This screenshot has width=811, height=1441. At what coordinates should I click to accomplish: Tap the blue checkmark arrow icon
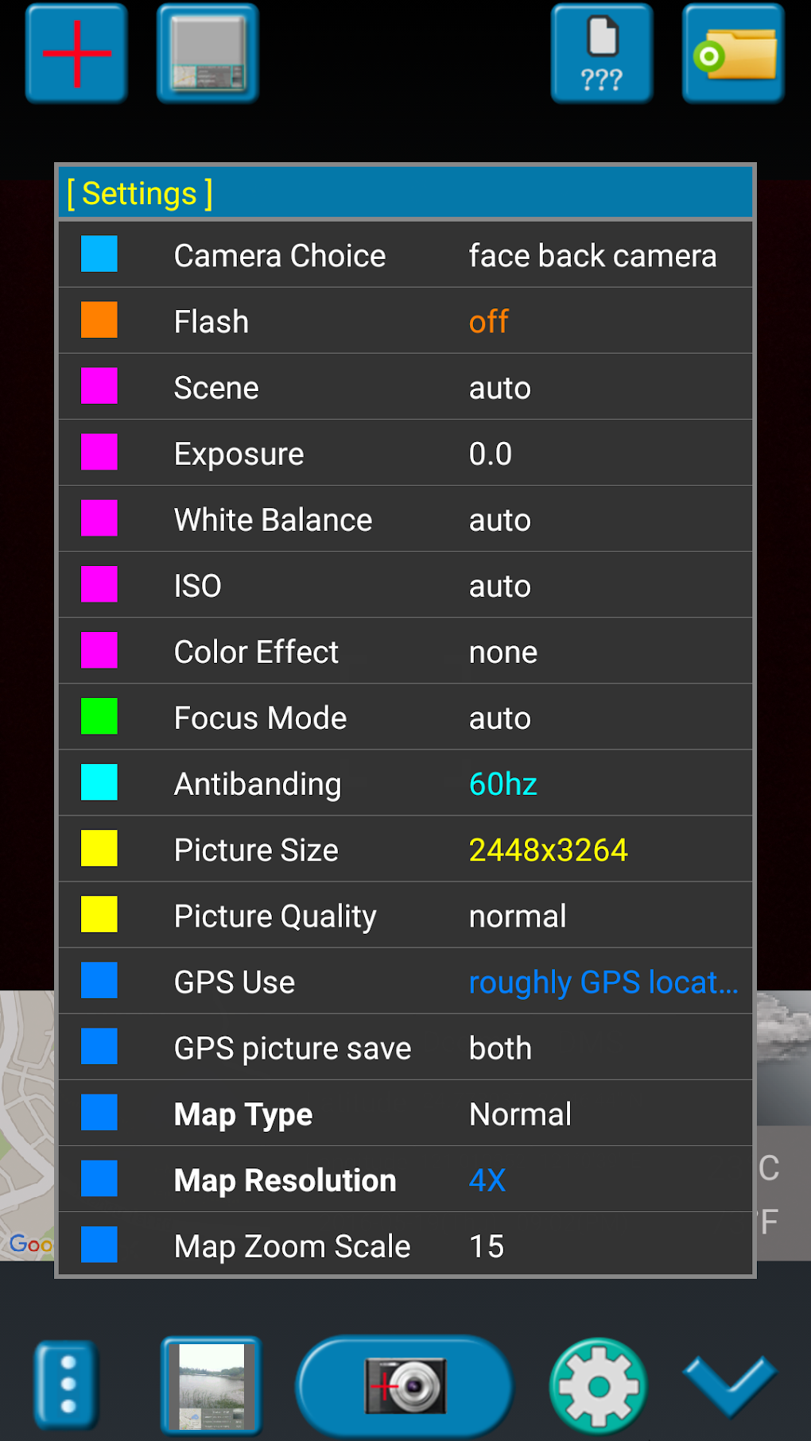coord(730,1384)
